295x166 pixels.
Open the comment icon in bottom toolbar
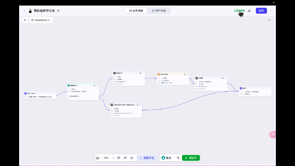click(119, 158)
